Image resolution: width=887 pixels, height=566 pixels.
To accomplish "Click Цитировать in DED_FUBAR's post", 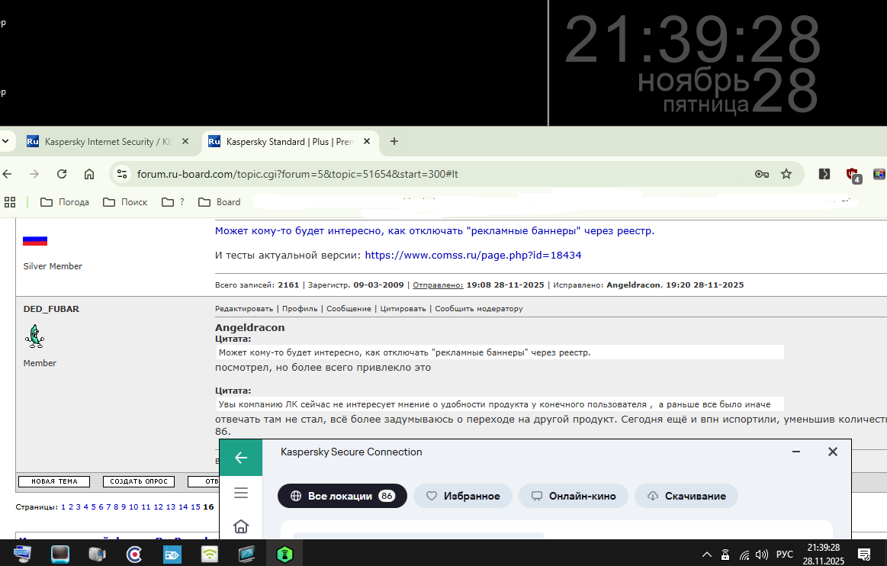I will [403, 308].
